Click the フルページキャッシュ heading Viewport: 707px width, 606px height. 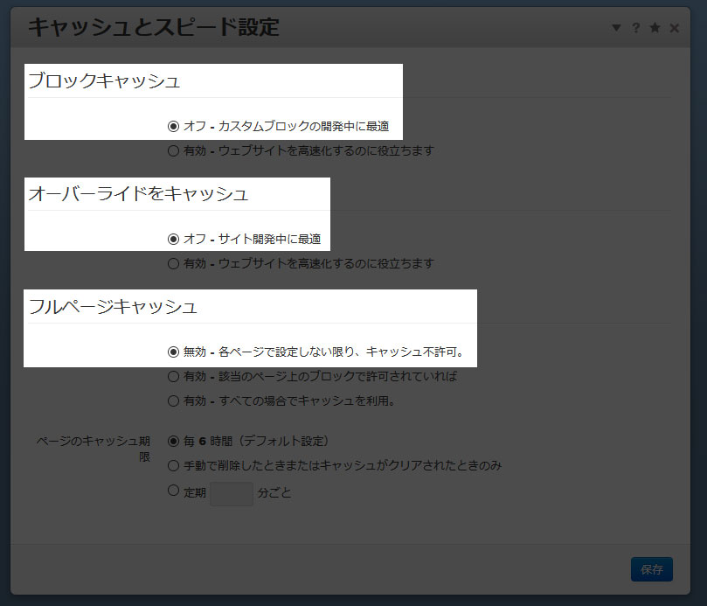pyautogui.click(x=113, y=306)
